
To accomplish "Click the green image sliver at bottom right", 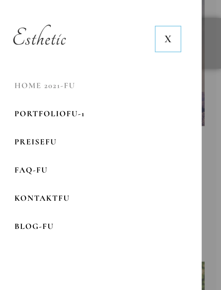I will point(203,276).
